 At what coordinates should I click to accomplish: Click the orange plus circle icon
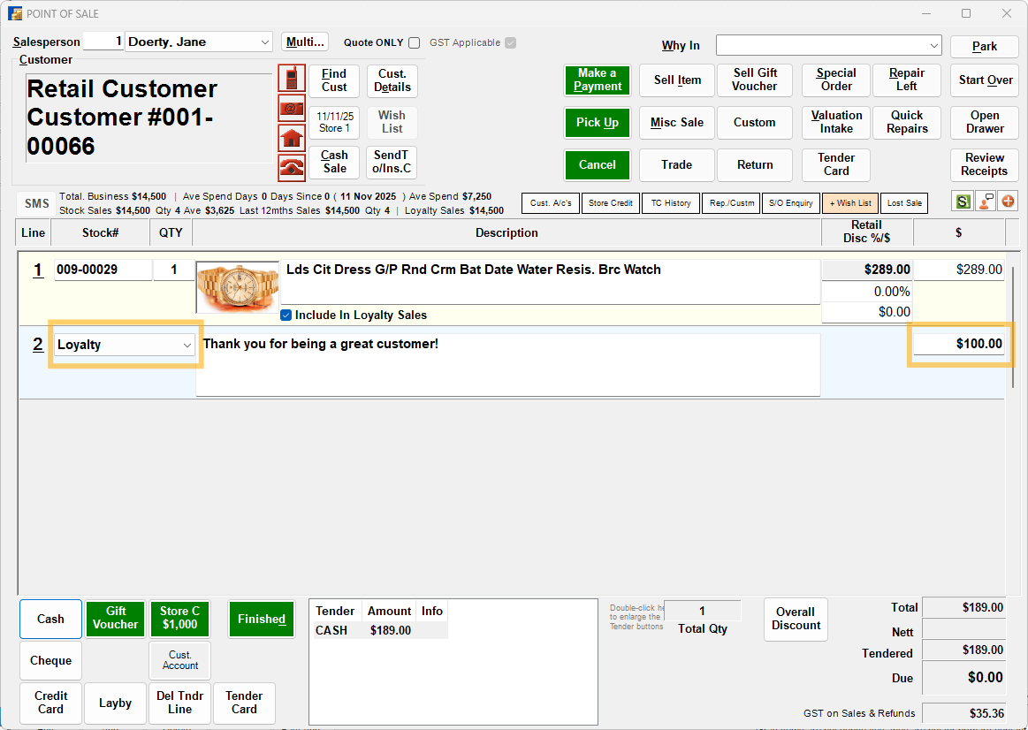[1008, 202]
